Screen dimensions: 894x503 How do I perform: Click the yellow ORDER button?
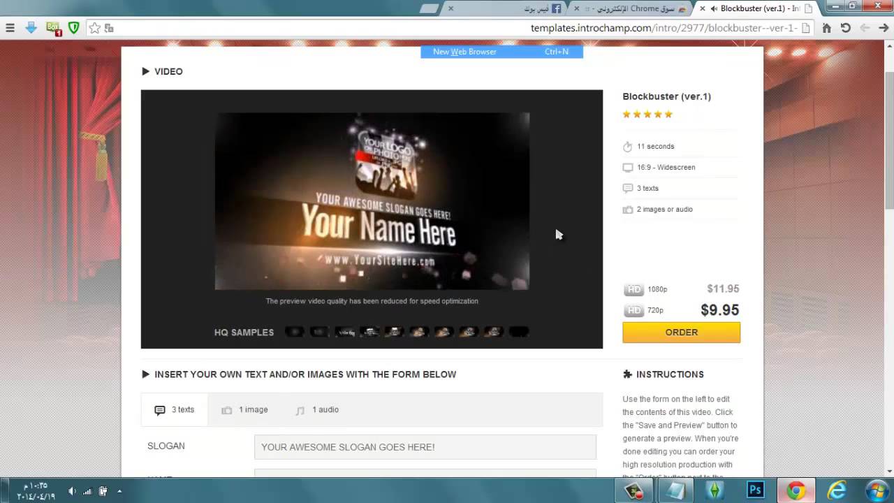pyautogui.click(x=682, y=333)
